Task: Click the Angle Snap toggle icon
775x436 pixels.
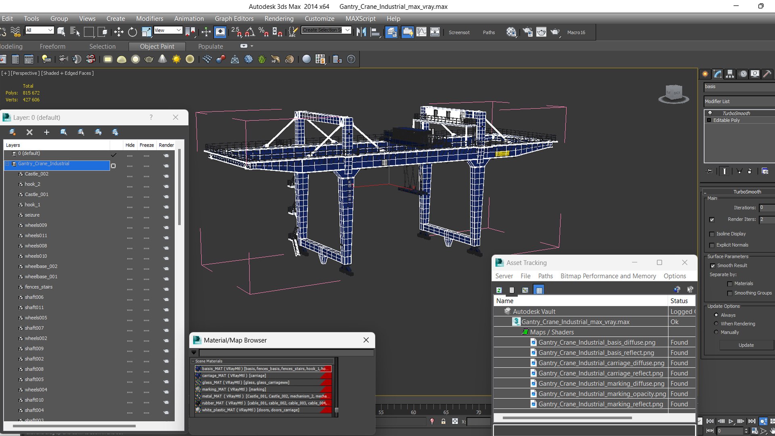Action: tap(250, 32)
